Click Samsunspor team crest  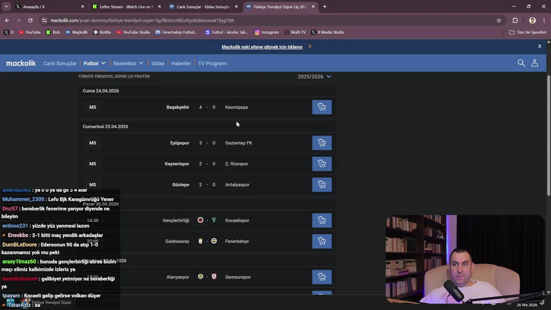(214, 276)
